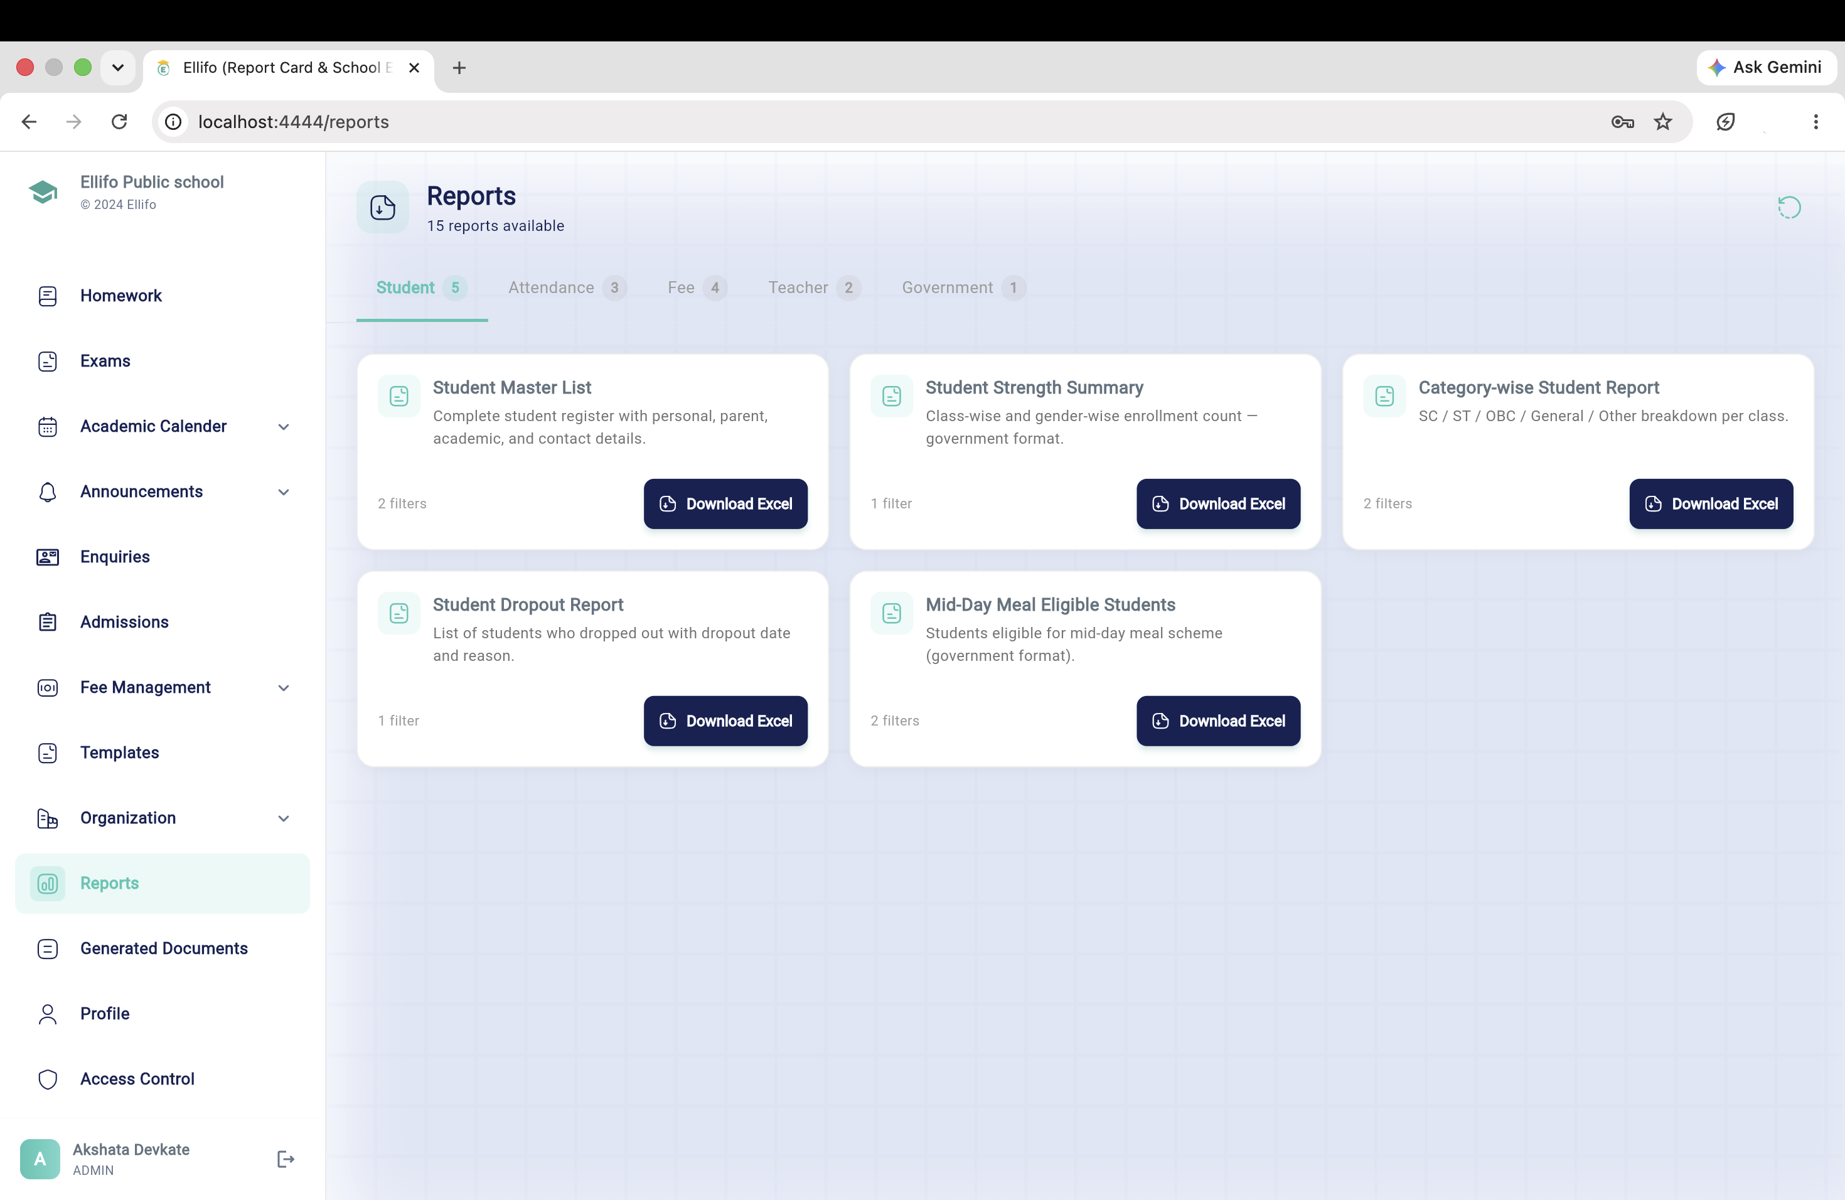Close the Ellifo browser tab
The image size is (1845, 1200).
pyautogui.click(x=414, y=67)
